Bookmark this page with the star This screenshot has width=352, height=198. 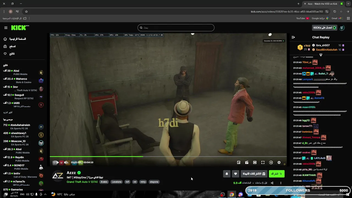[26, 12]
